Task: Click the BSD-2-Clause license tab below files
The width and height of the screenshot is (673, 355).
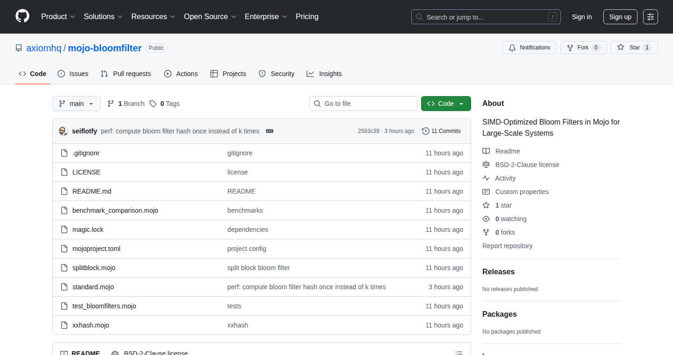Action: coord(150,353)
